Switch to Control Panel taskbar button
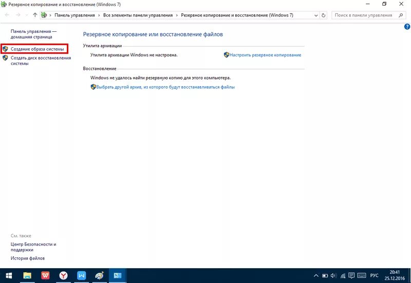Screen dimensions: 411x283 (x=118, y=275)
